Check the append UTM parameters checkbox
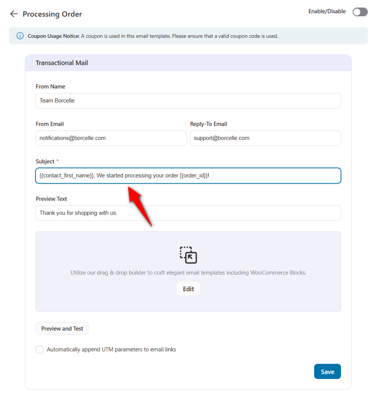Screen dimensions: 375x396 39,350
